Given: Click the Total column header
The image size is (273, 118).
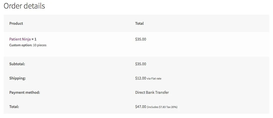Looking at the screenshot, I should coord(139,23).
